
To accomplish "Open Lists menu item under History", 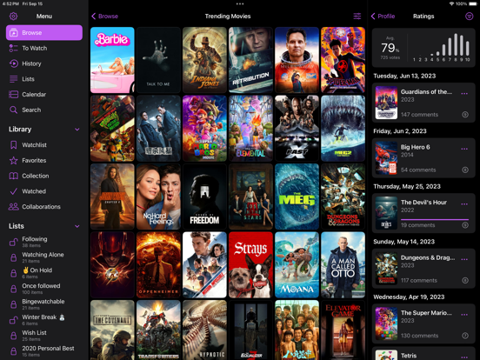I will [44, 79].
